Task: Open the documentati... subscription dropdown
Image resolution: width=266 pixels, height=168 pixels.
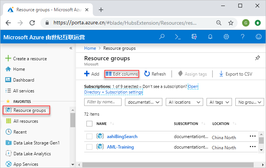Action: 144,102
